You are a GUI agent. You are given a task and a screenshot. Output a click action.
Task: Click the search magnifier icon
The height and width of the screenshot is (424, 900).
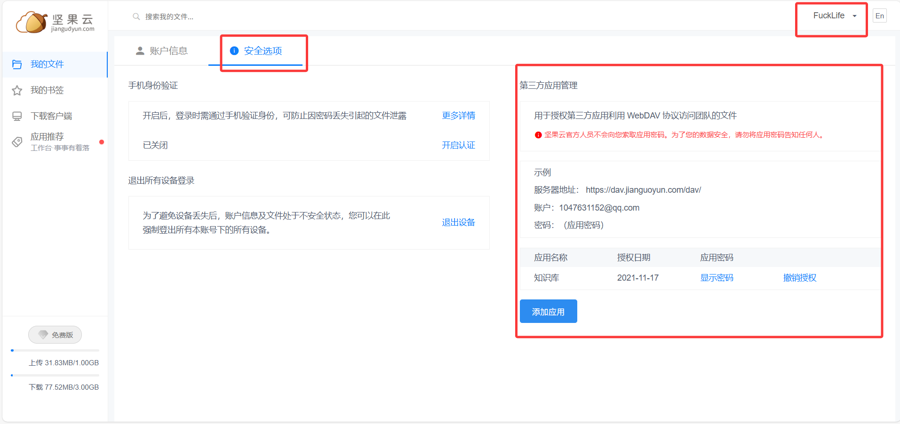tap(136, 16)
